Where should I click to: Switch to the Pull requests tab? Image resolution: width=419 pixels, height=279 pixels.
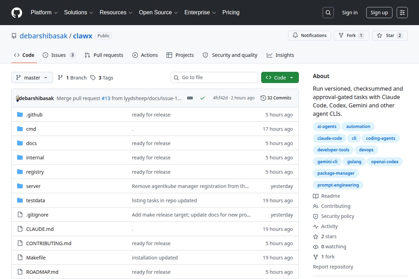click(104, 55)
